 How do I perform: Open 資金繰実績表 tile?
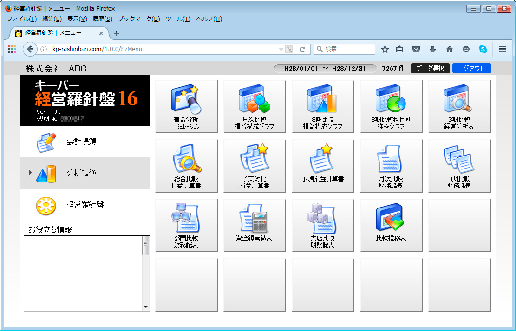(x=255, y=225)
